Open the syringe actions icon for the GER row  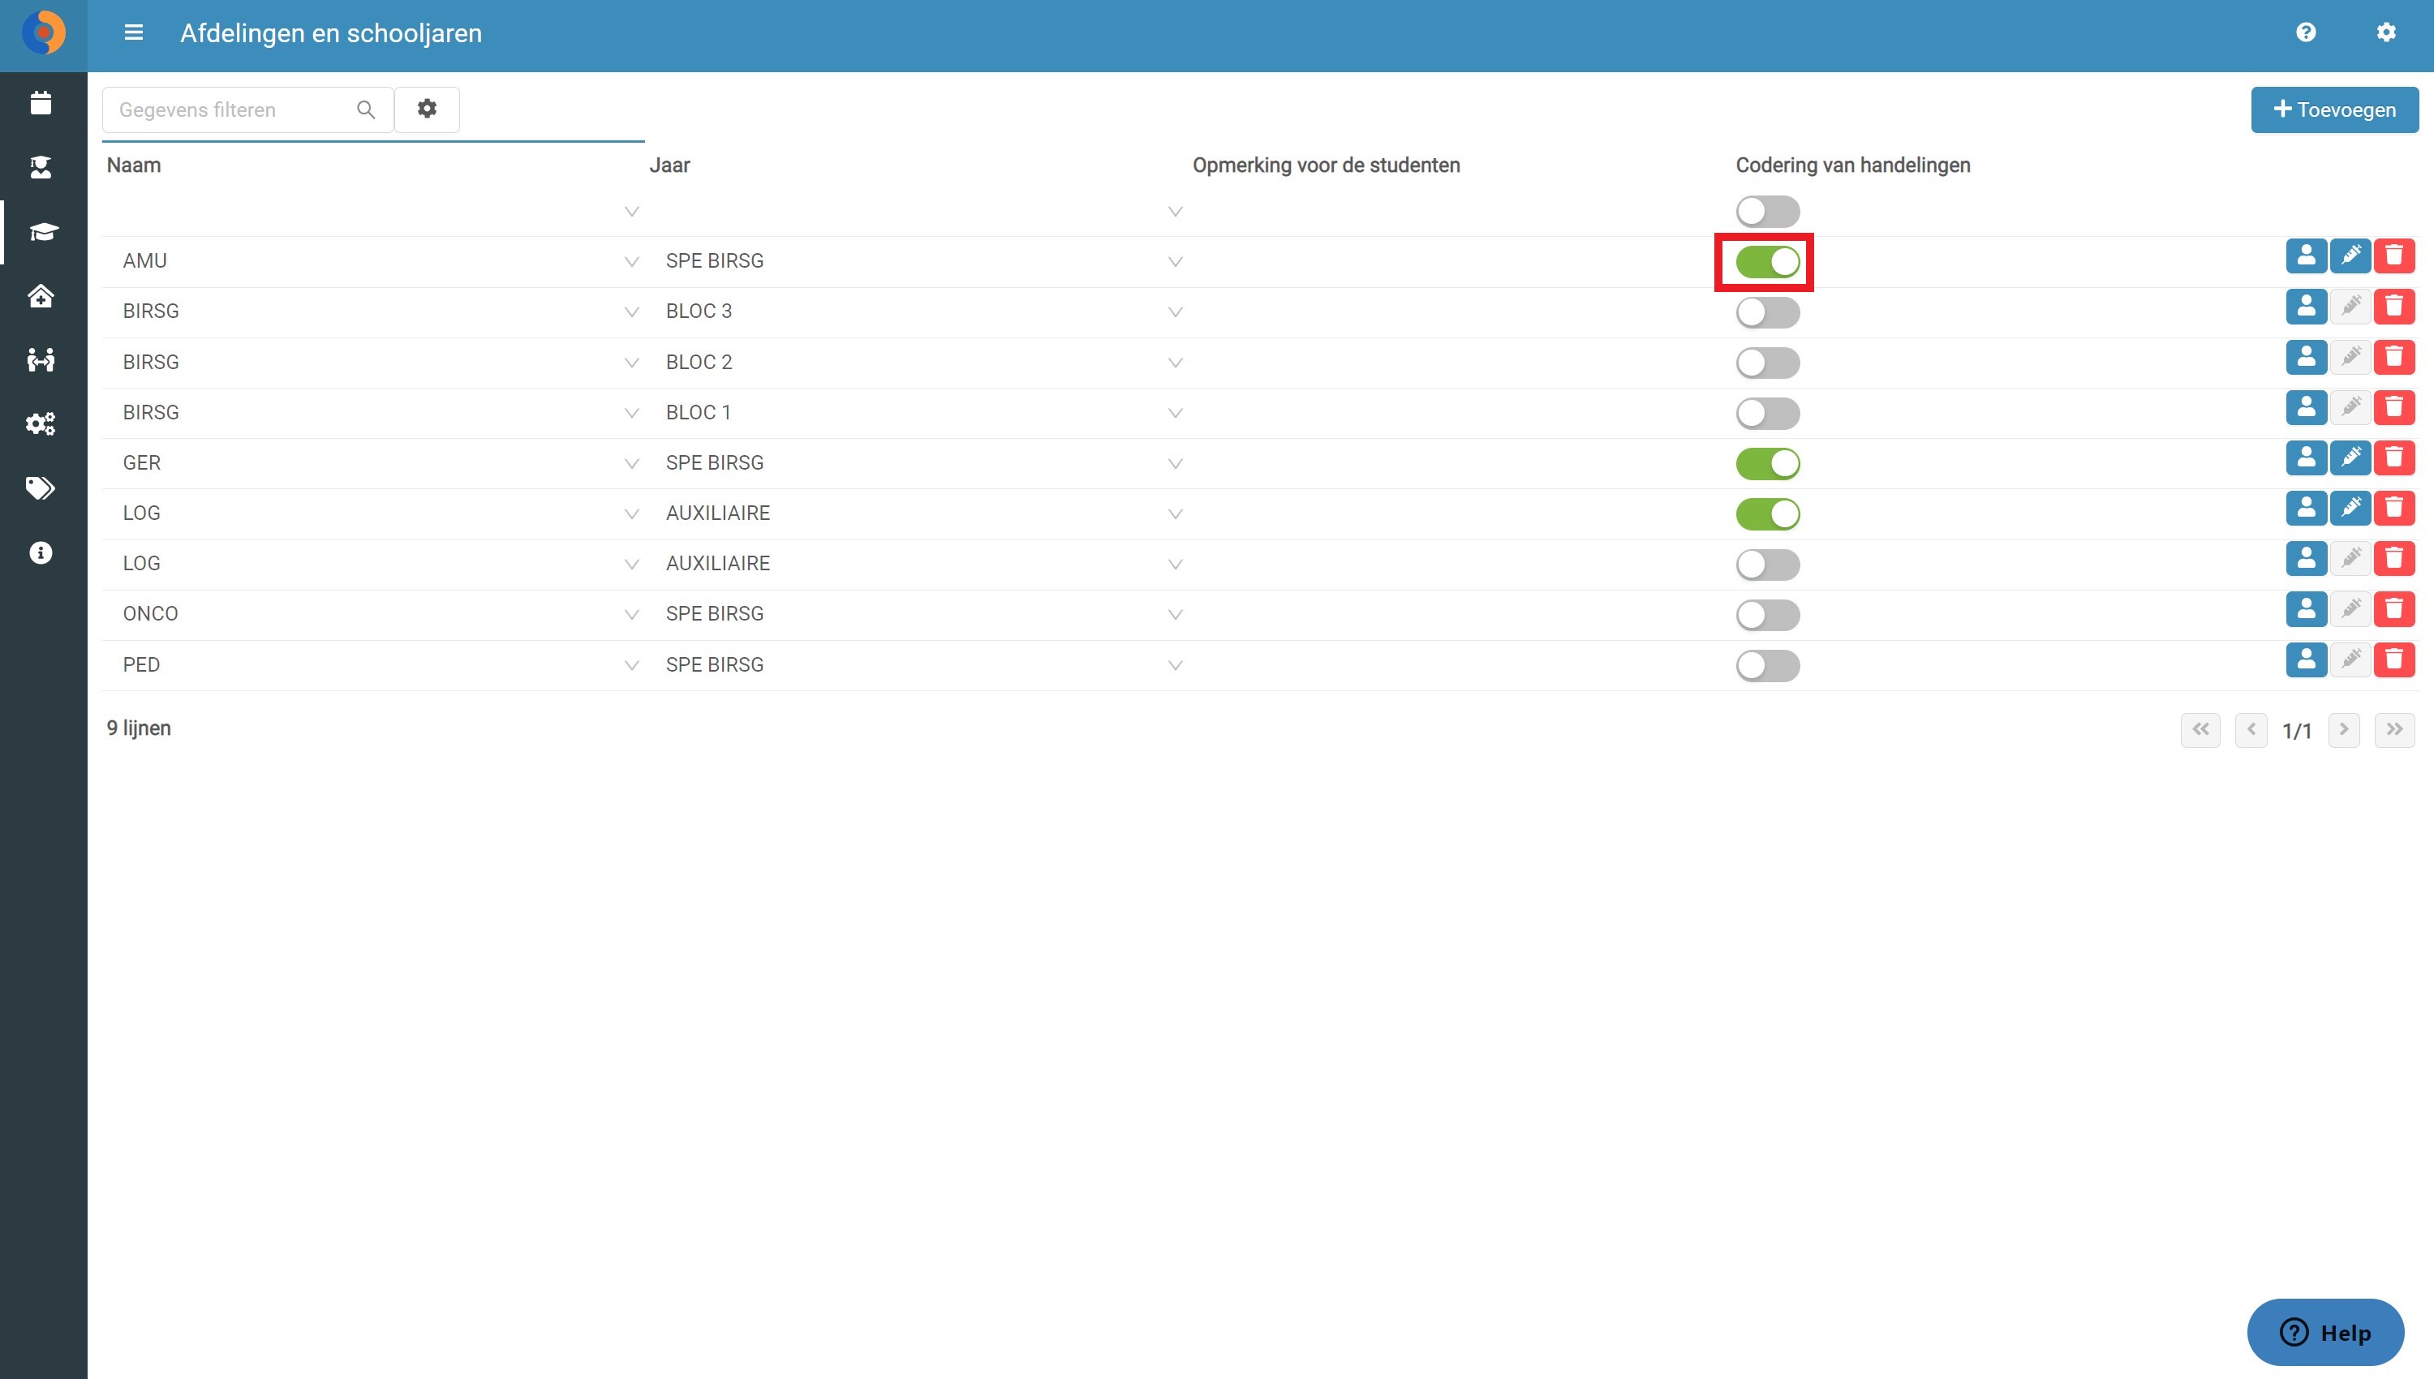pos(2350,458)
